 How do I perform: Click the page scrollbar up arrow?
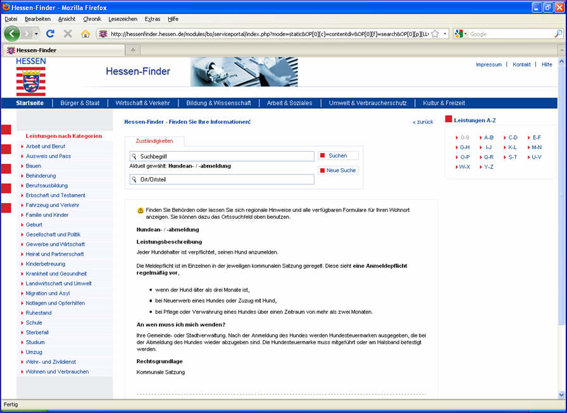pyautogui.click(x=561, y=61)
